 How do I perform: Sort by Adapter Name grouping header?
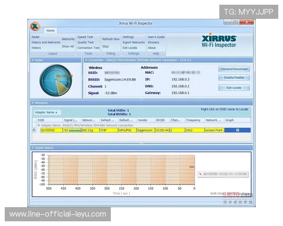(x=47, y=112)
